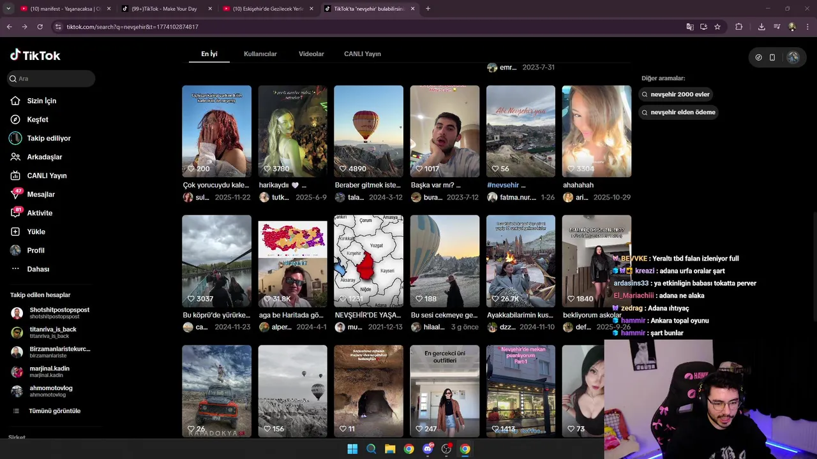817x459 pixels.
Task: Click the address bar URL
Action: (133, 27)
